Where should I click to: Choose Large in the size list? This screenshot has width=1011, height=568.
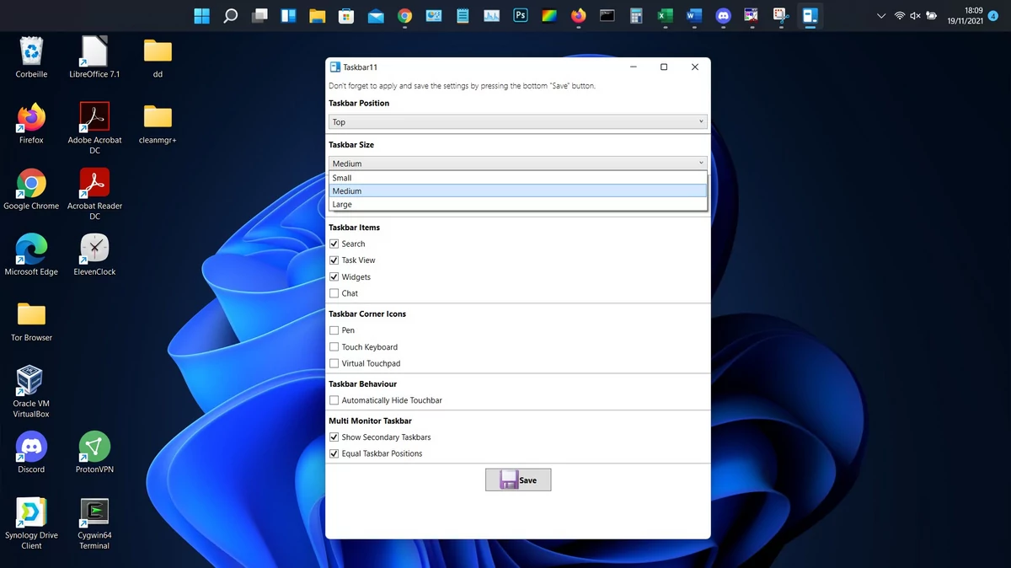point(517,204)
